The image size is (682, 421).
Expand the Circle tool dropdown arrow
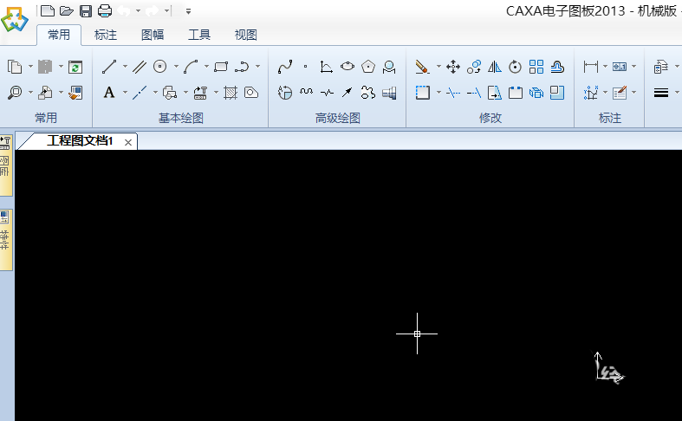[176, 67]
